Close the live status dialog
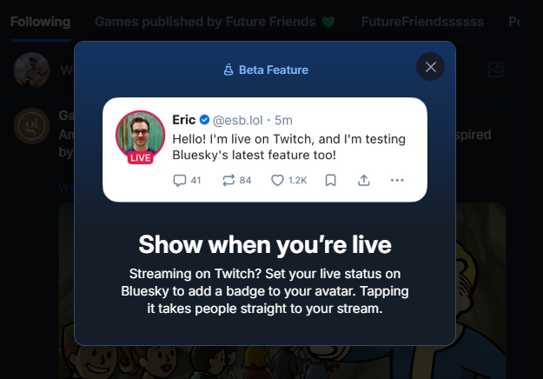The height and width of the screenshot is (379, 543). point(431,67)
